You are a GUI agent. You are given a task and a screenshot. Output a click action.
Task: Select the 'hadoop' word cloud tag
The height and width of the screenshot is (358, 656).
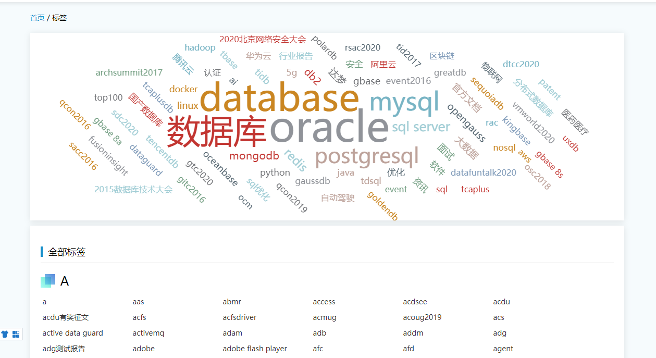coord(200,47)
